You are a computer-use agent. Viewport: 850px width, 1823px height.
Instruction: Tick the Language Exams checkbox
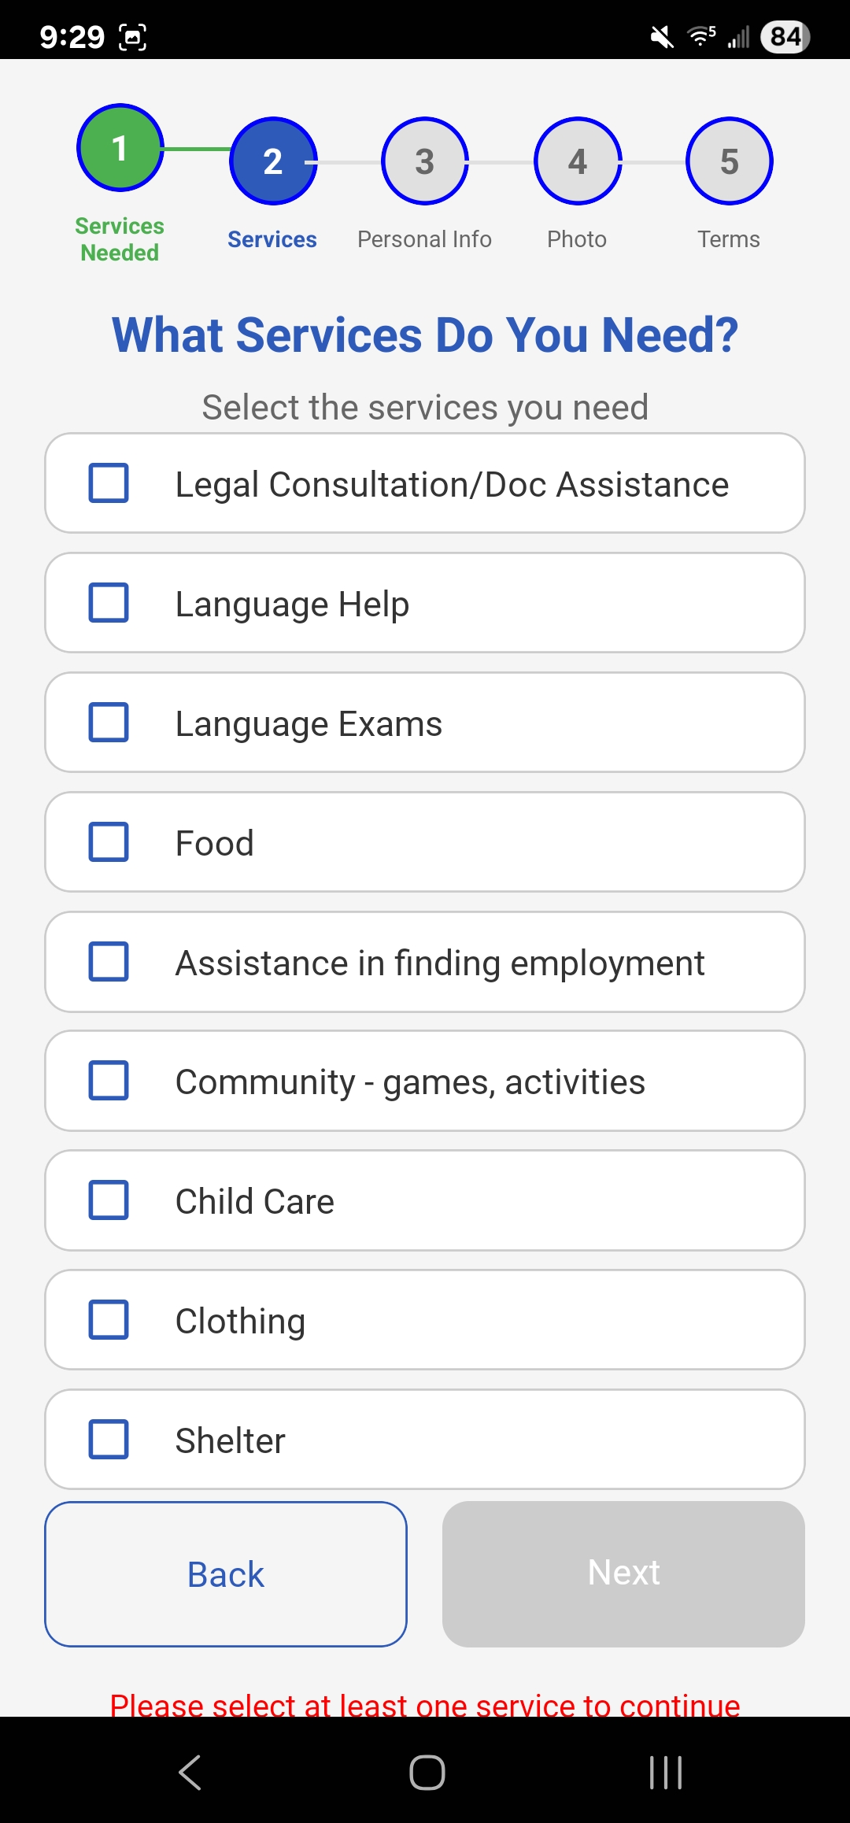pos(109,723)
